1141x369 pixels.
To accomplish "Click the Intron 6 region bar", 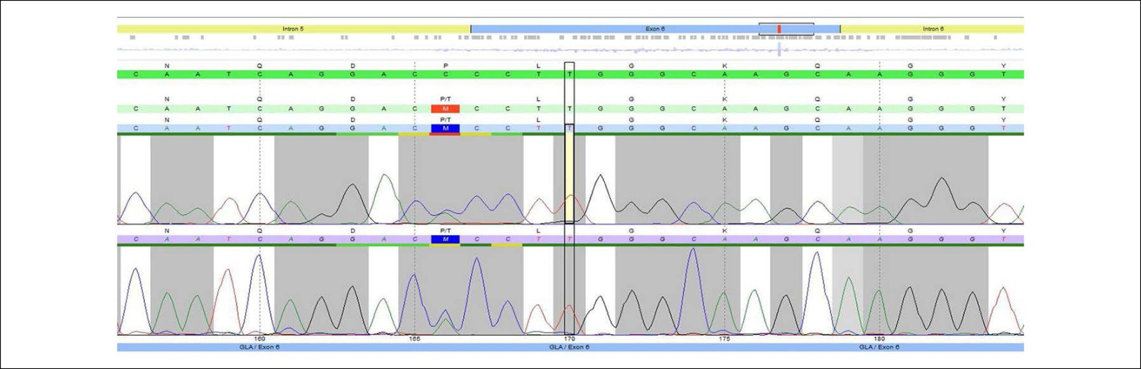I will pos(932,29).
